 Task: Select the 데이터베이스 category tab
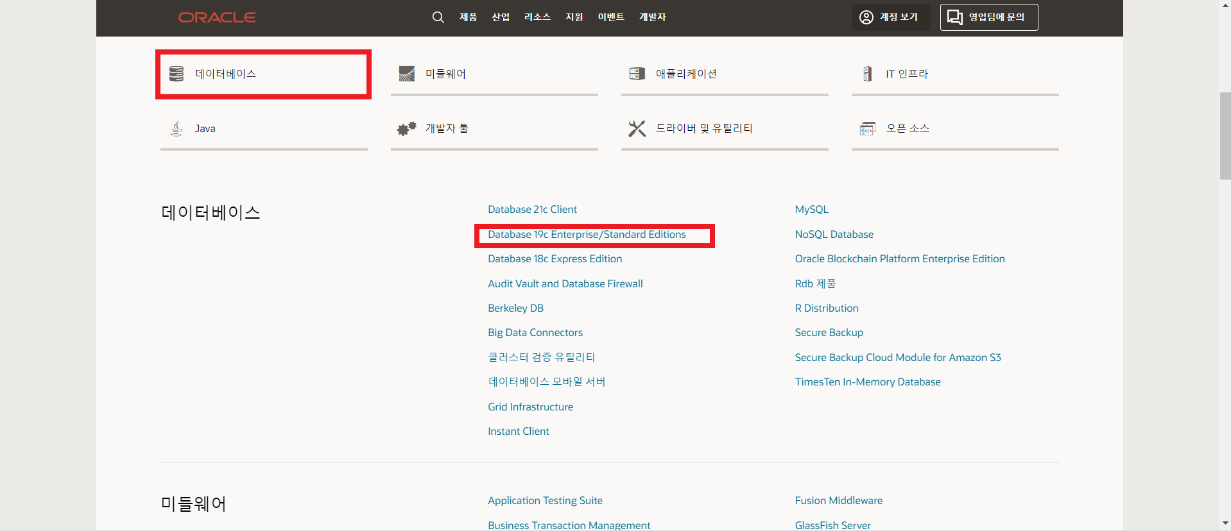(x=264, y=74)
